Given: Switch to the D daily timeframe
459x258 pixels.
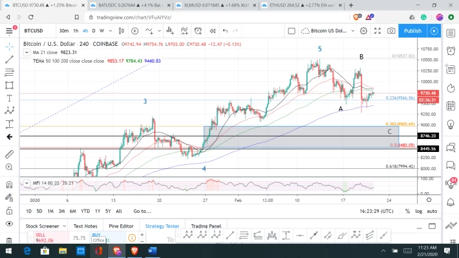Looking at the screenshot, I should click(94, 31).
